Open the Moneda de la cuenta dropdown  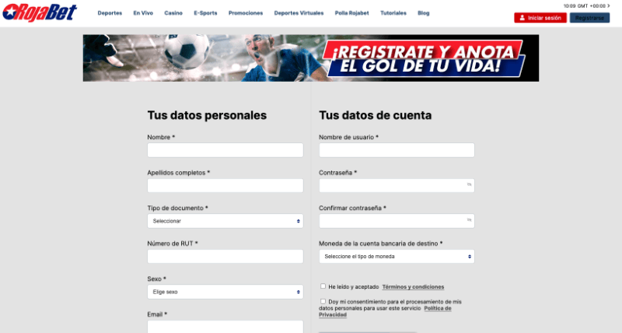click(397, 257)
